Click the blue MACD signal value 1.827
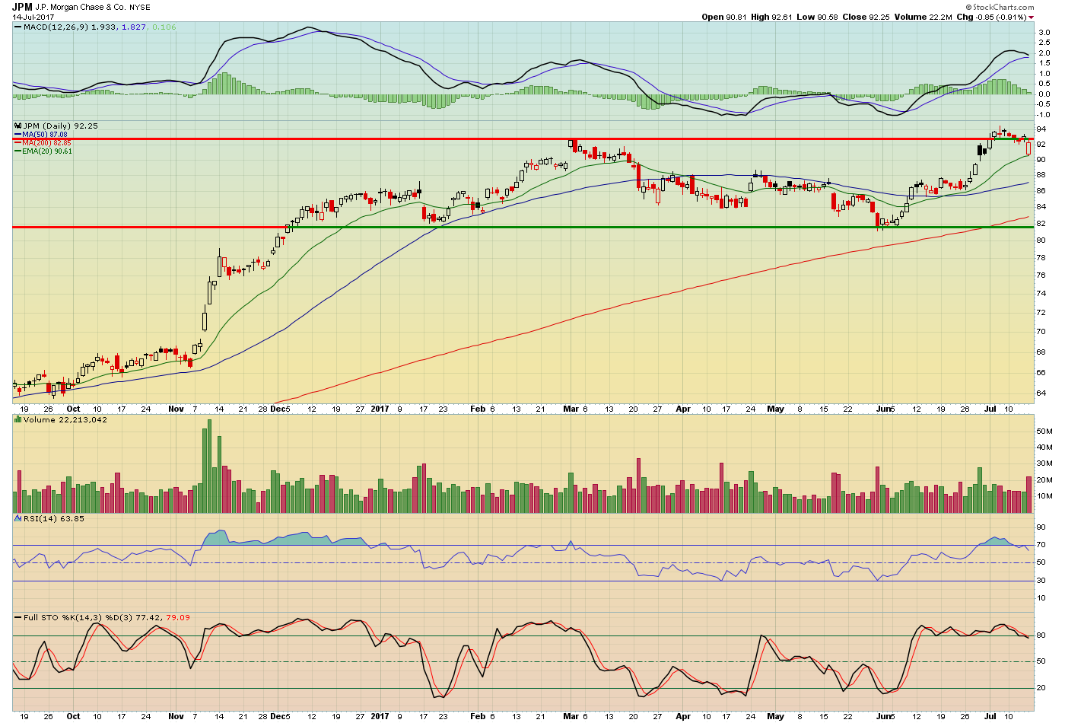 (x=133, y=27)
